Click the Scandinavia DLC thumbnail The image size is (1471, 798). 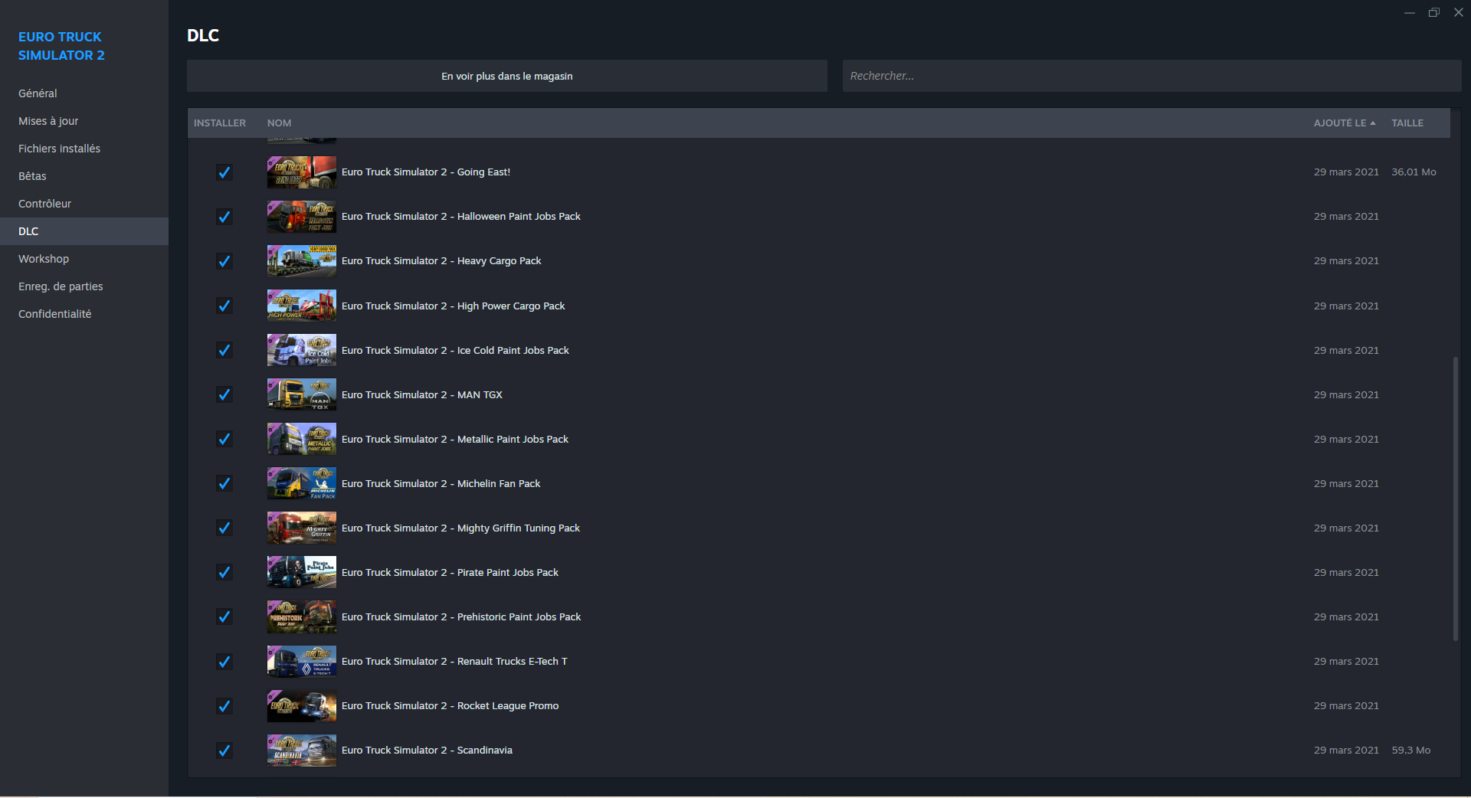(302, 750)
